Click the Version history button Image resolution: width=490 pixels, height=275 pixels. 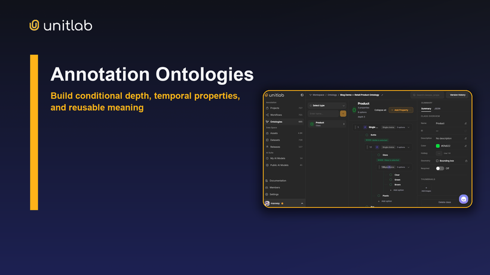pos(458,95)
